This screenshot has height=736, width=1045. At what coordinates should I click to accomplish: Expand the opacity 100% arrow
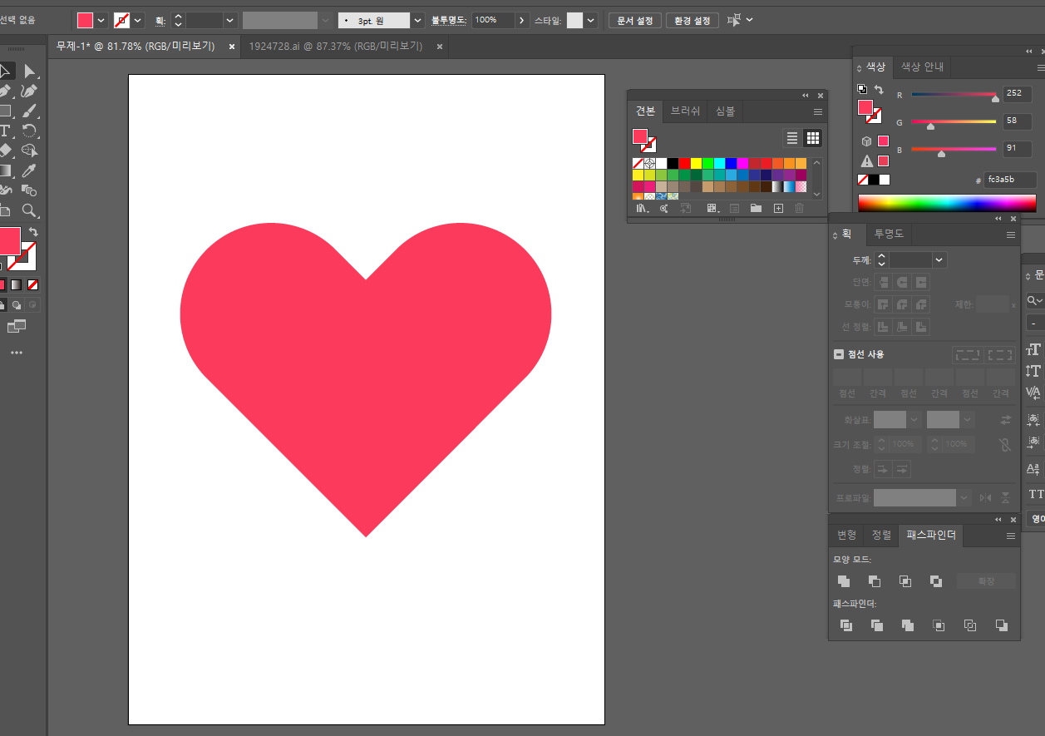(x=522, y=20)
